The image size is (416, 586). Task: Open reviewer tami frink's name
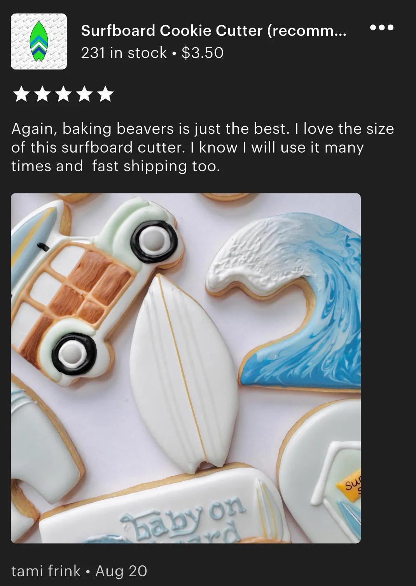coord(46,571)
